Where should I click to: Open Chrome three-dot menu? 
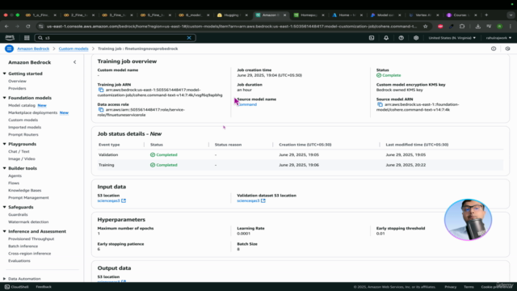tap(511, 27)
